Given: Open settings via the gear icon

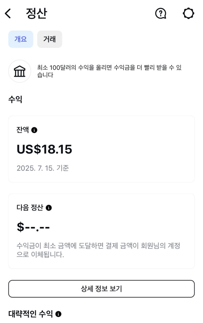Looking at the screenshot, I should click(x=188, y=14).
